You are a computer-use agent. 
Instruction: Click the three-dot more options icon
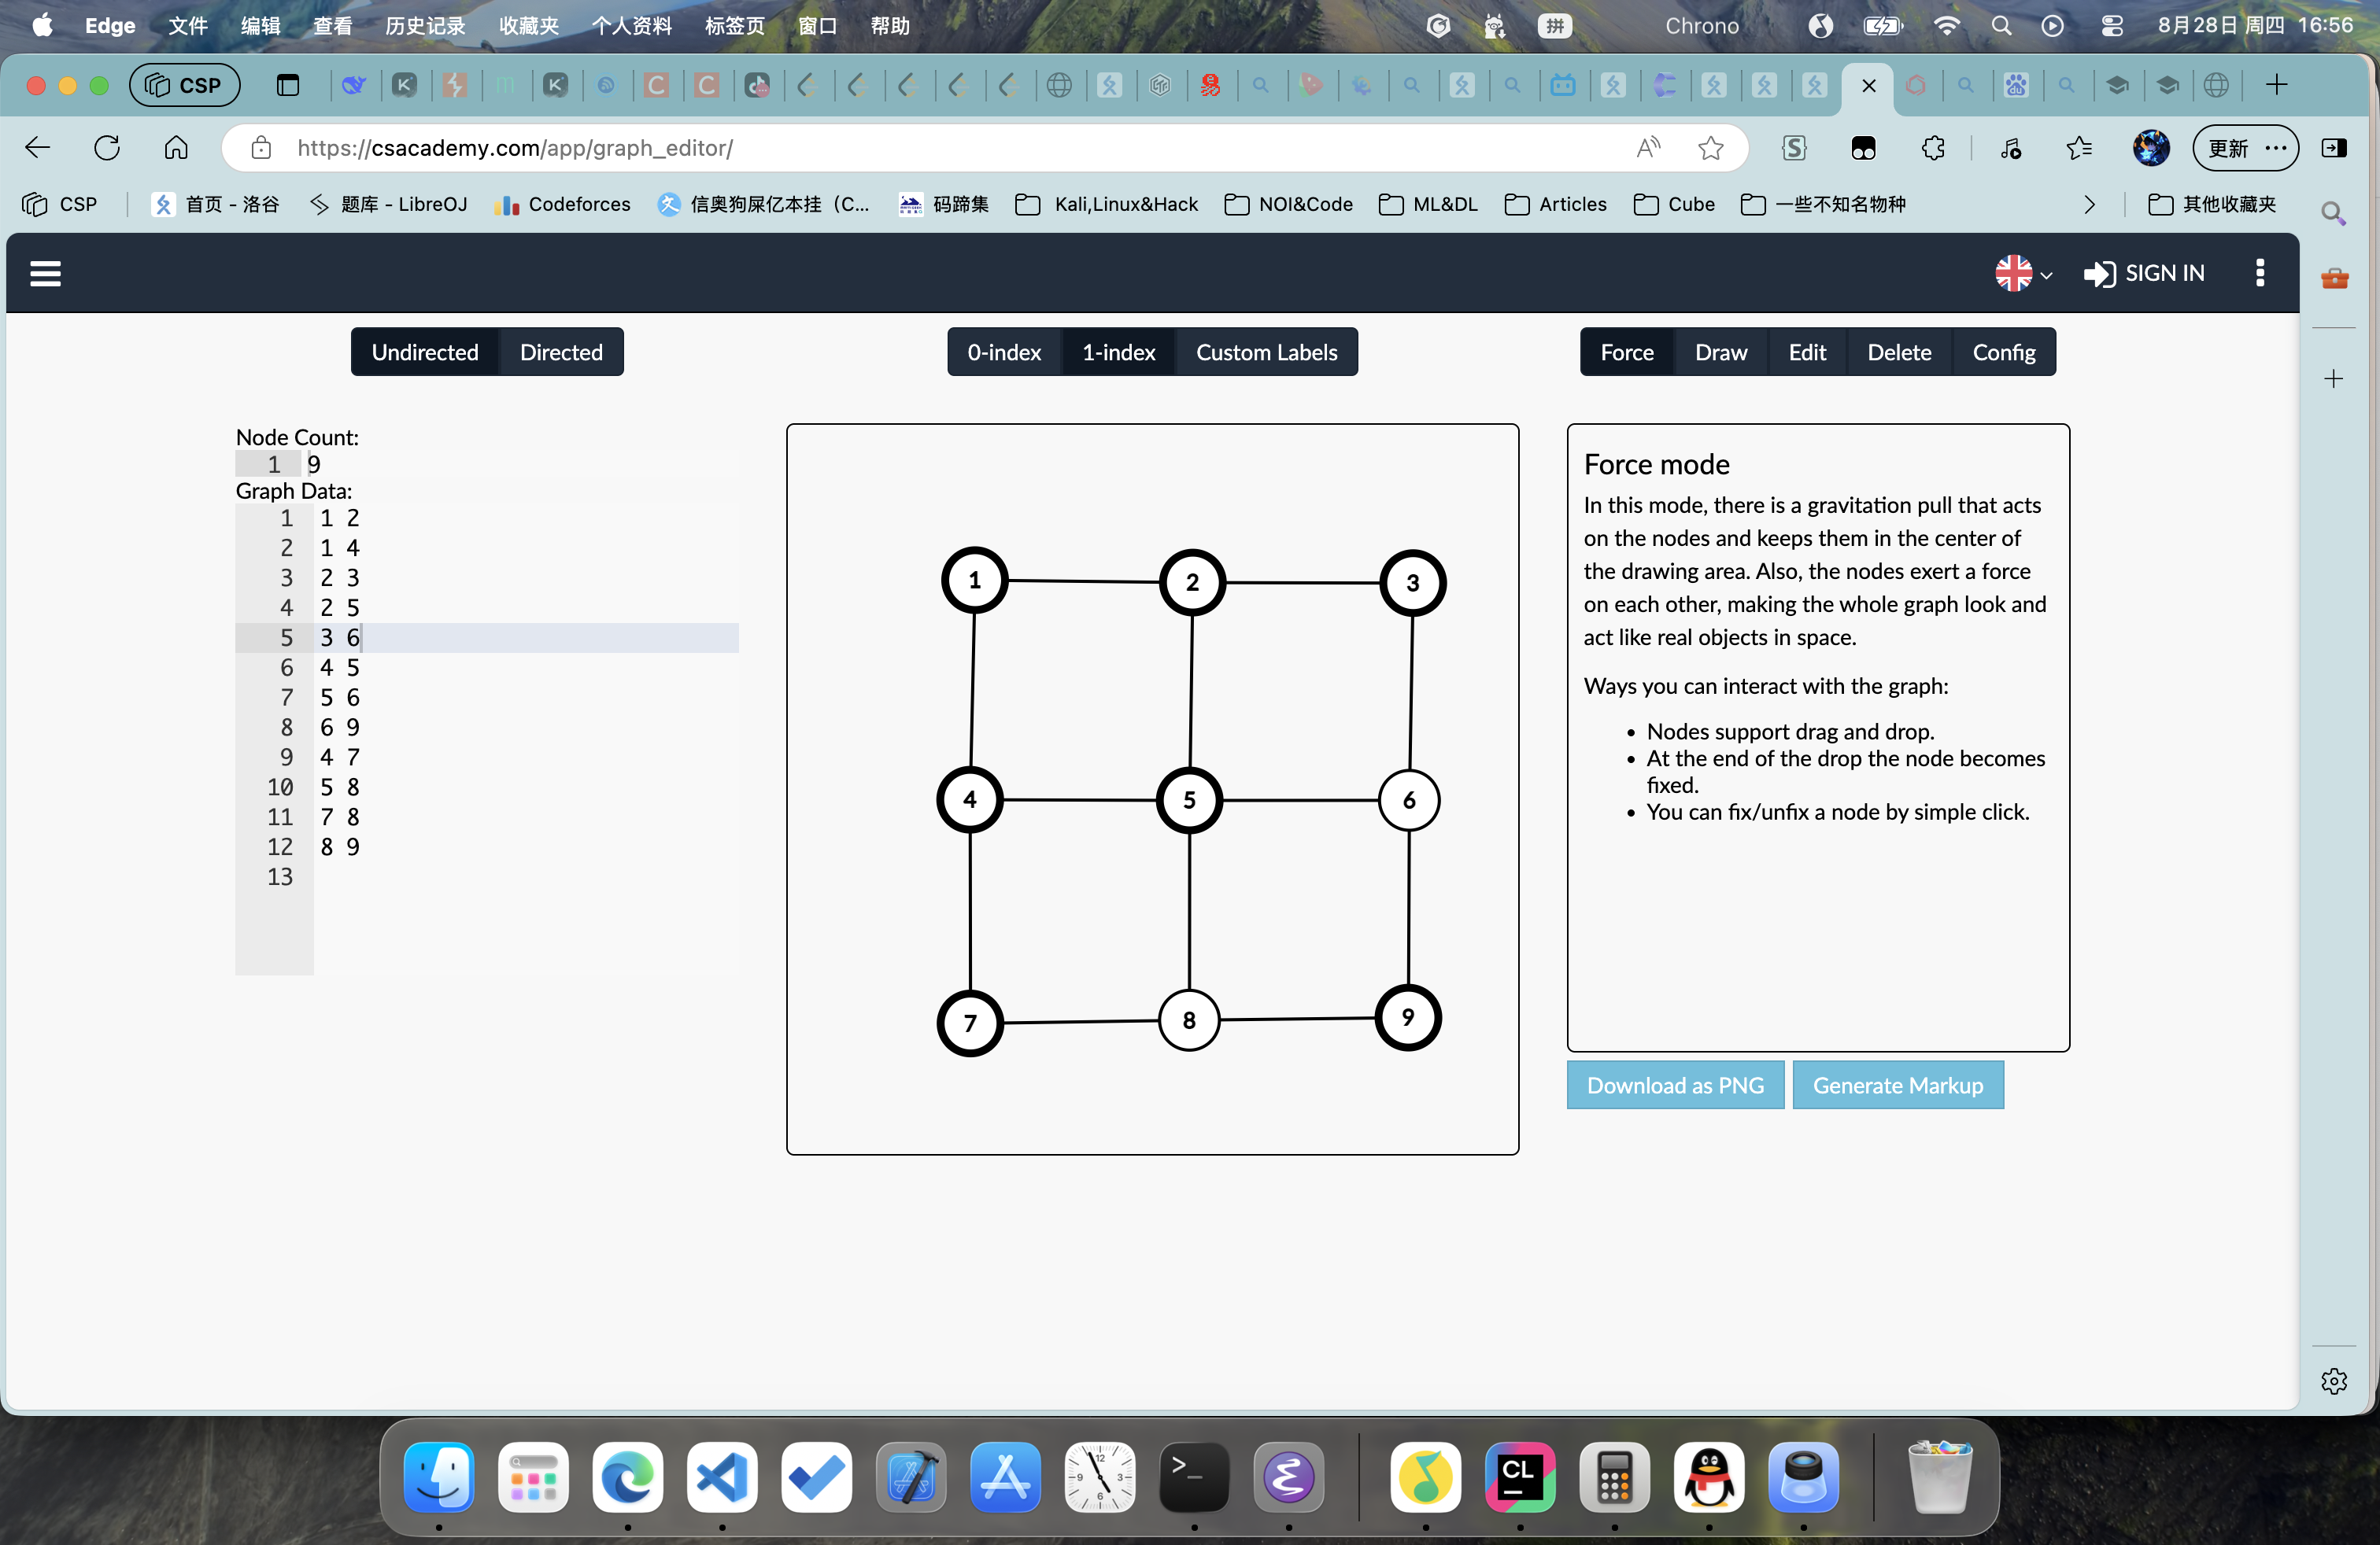click(x=2259, y=273)
